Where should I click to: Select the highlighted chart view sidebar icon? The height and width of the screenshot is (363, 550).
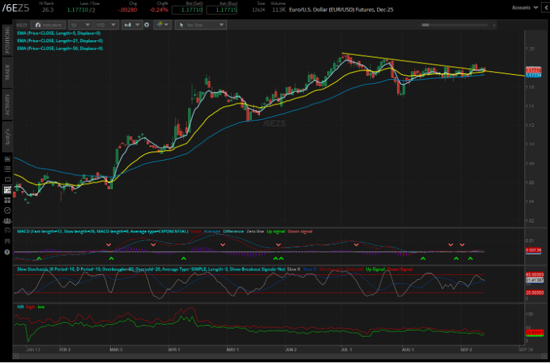point(7,189)
